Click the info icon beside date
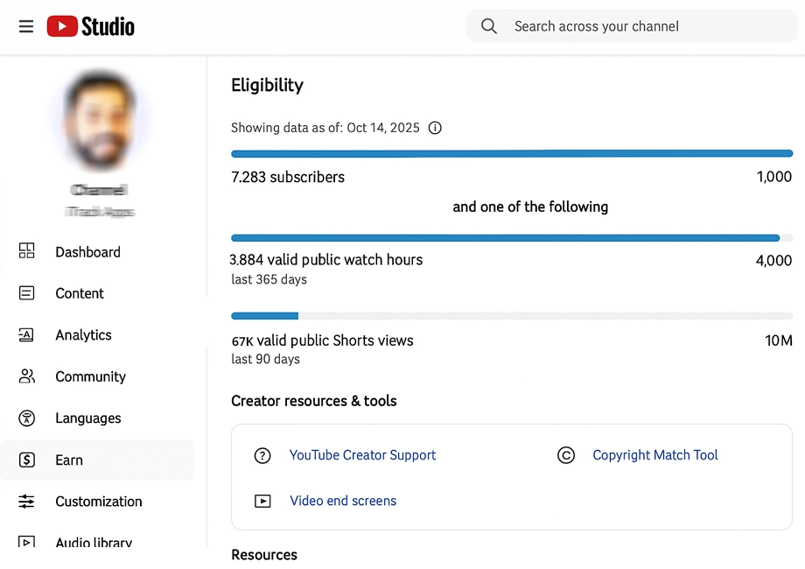Screen dimensions: 805x569 [435, 128]
